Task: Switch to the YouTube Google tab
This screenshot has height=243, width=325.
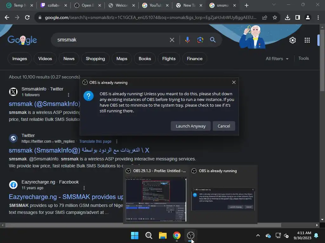Action: coord(155,5)
